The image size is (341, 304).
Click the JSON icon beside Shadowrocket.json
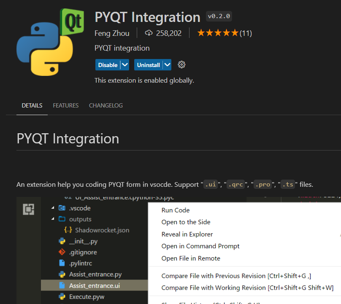(68, 230)
